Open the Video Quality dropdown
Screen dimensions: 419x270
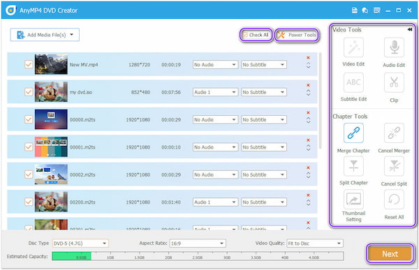pyautogui.click(x=315, y=243)
